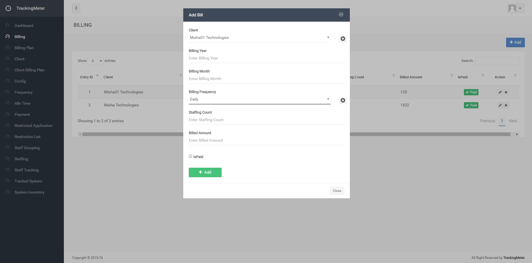The width and height of the screenshot is (532, 263).
Task: Check the IsPaid checkbox
Action: [190, 156]
